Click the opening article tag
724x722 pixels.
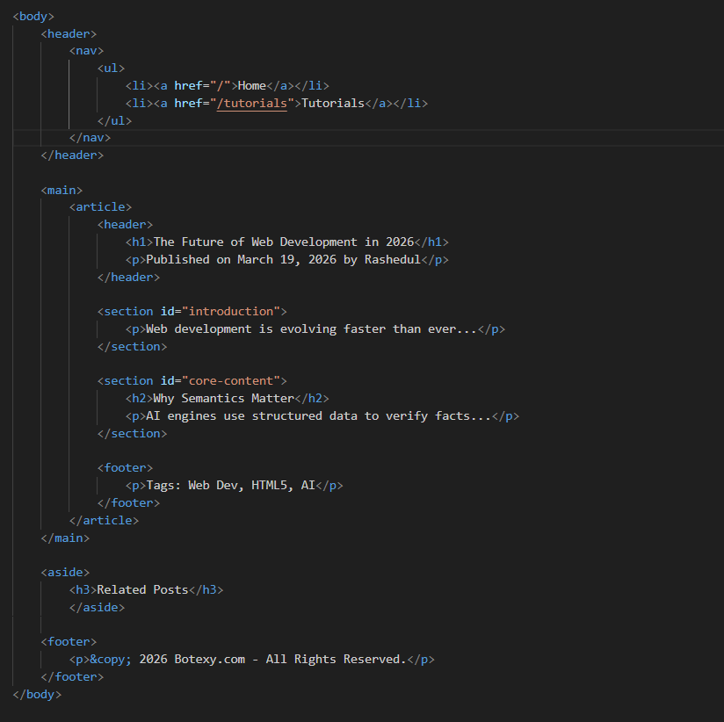(x=100, y=207)
